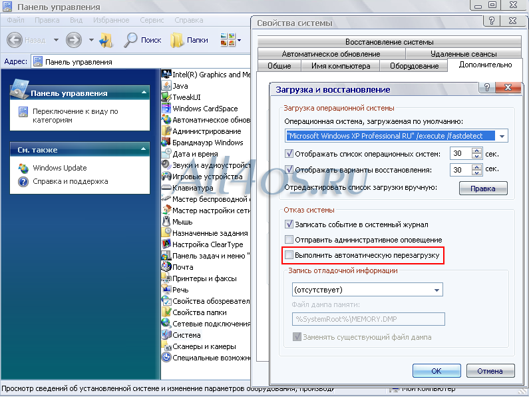The width and height of the screenshot is (529, 397).
Task: Increase the OS list display seconds
Action: [x=476, y=151]
